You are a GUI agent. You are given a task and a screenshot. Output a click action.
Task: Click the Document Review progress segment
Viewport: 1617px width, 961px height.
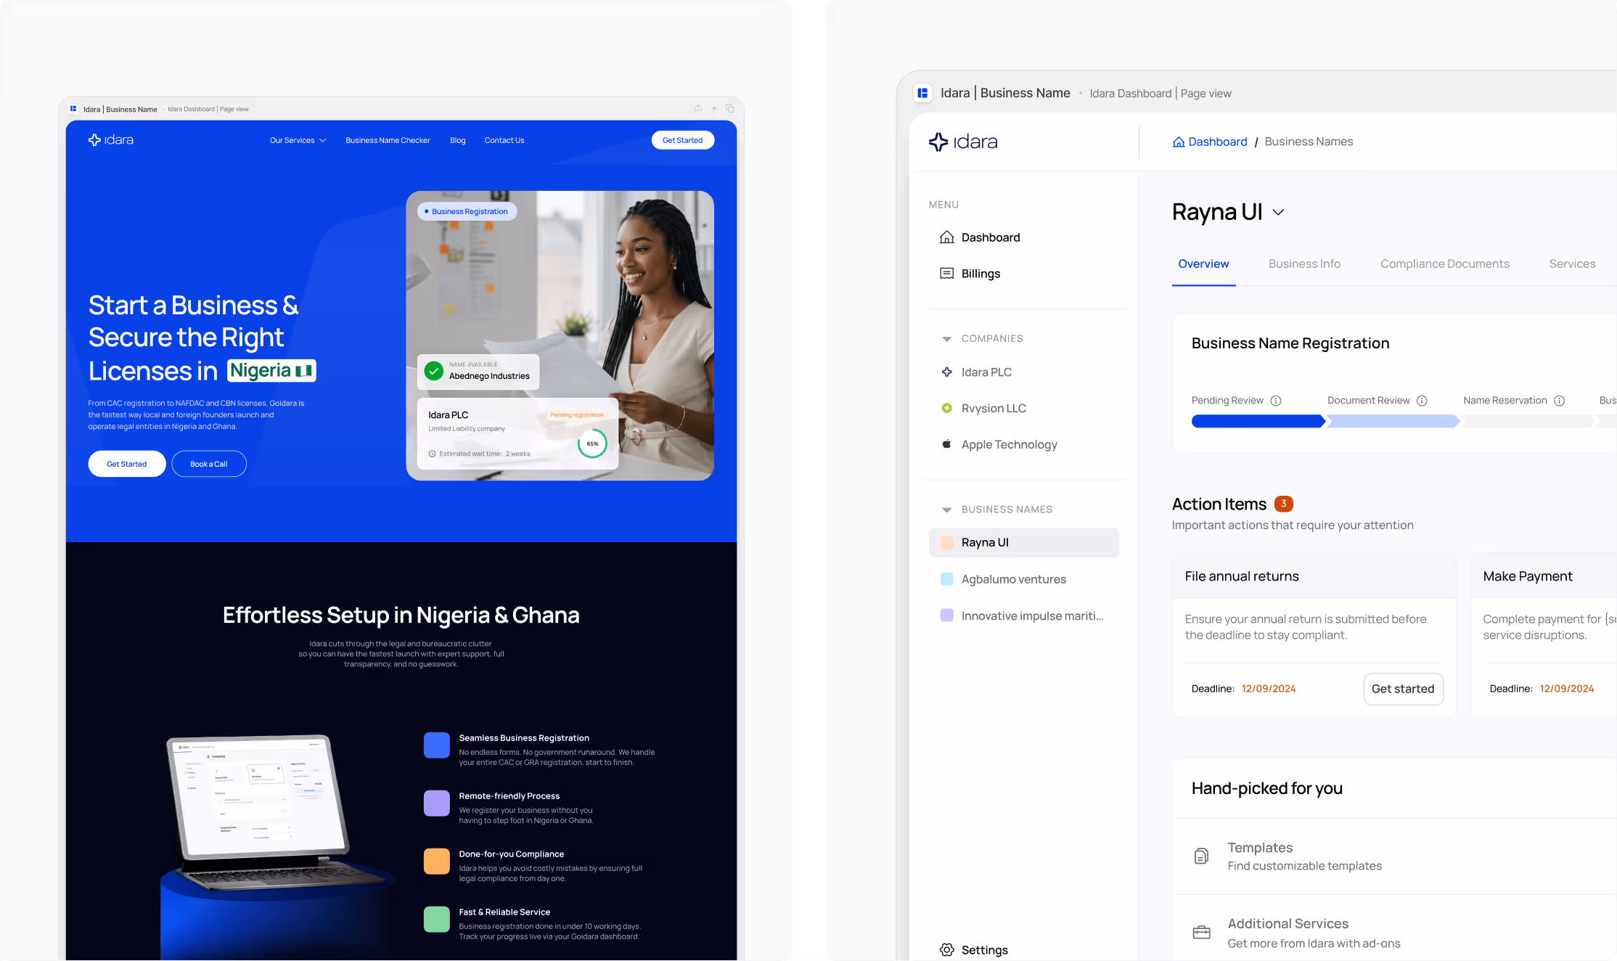pos(1393,421)
